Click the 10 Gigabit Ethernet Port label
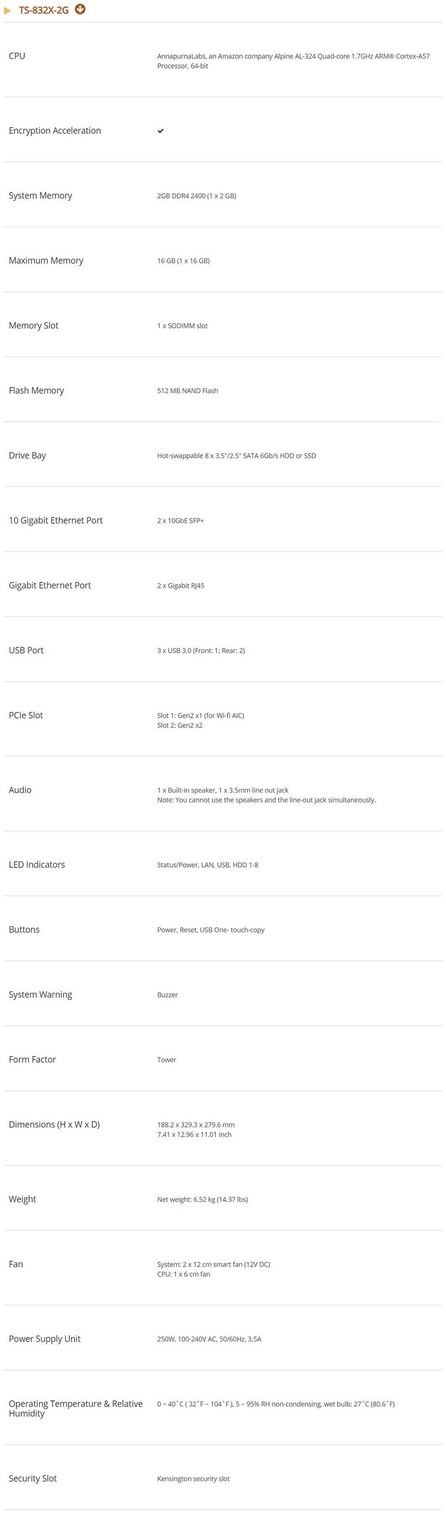Image resolution: width=446 pixels, height=1514 pixels. 56,520
